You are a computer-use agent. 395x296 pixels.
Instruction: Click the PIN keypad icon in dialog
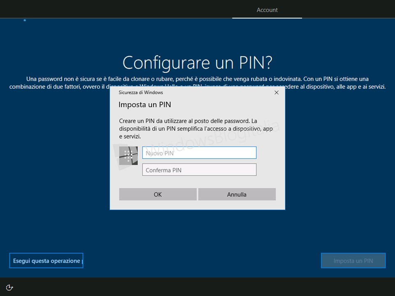[128, 155]
